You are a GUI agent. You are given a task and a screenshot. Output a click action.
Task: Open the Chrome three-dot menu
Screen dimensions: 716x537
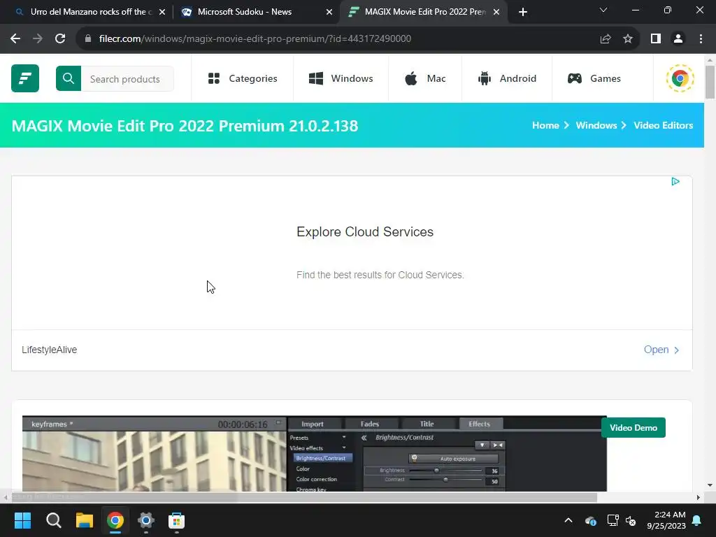[x=701, y=39]
